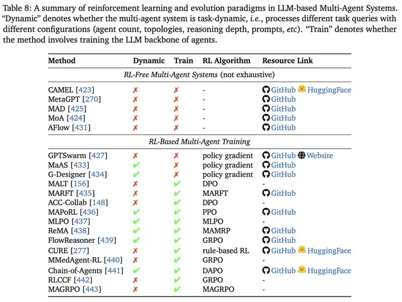The width and height of the screenshot is (402, 302).
Task: Follow citation 423 next to CAMEL
Action: coord(85,90)
